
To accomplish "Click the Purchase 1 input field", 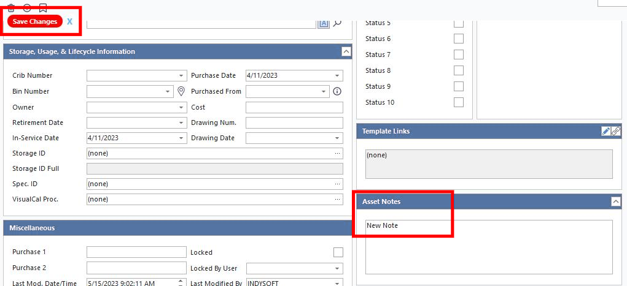I will click(x=136, y=252).
